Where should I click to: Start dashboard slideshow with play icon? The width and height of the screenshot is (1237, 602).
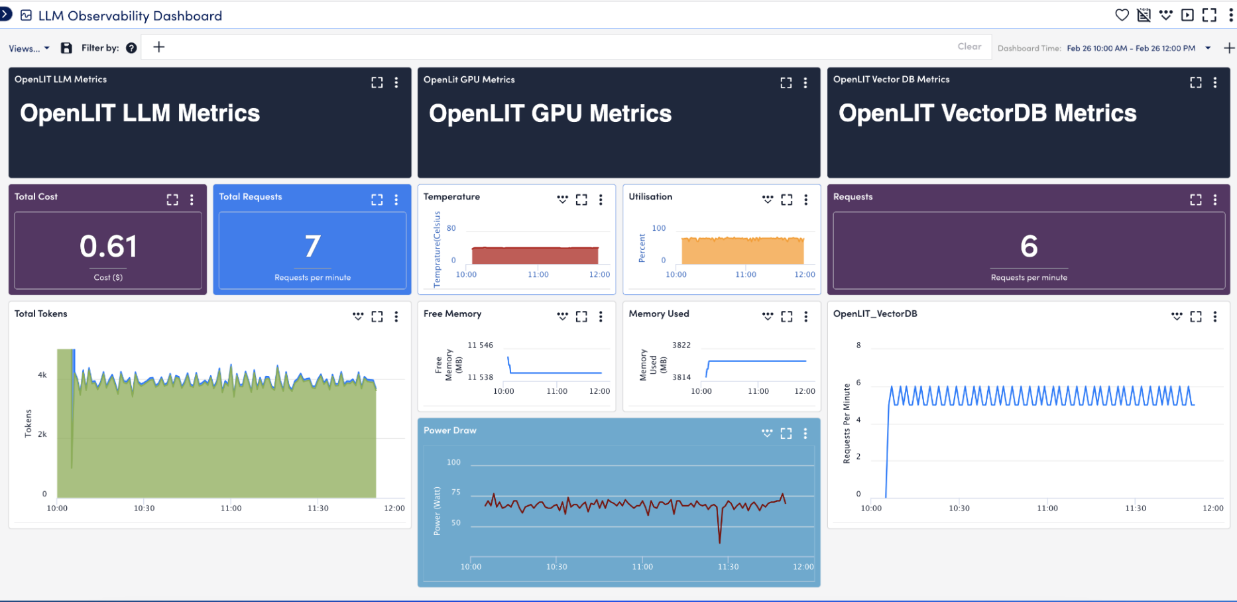[1187, 15]
